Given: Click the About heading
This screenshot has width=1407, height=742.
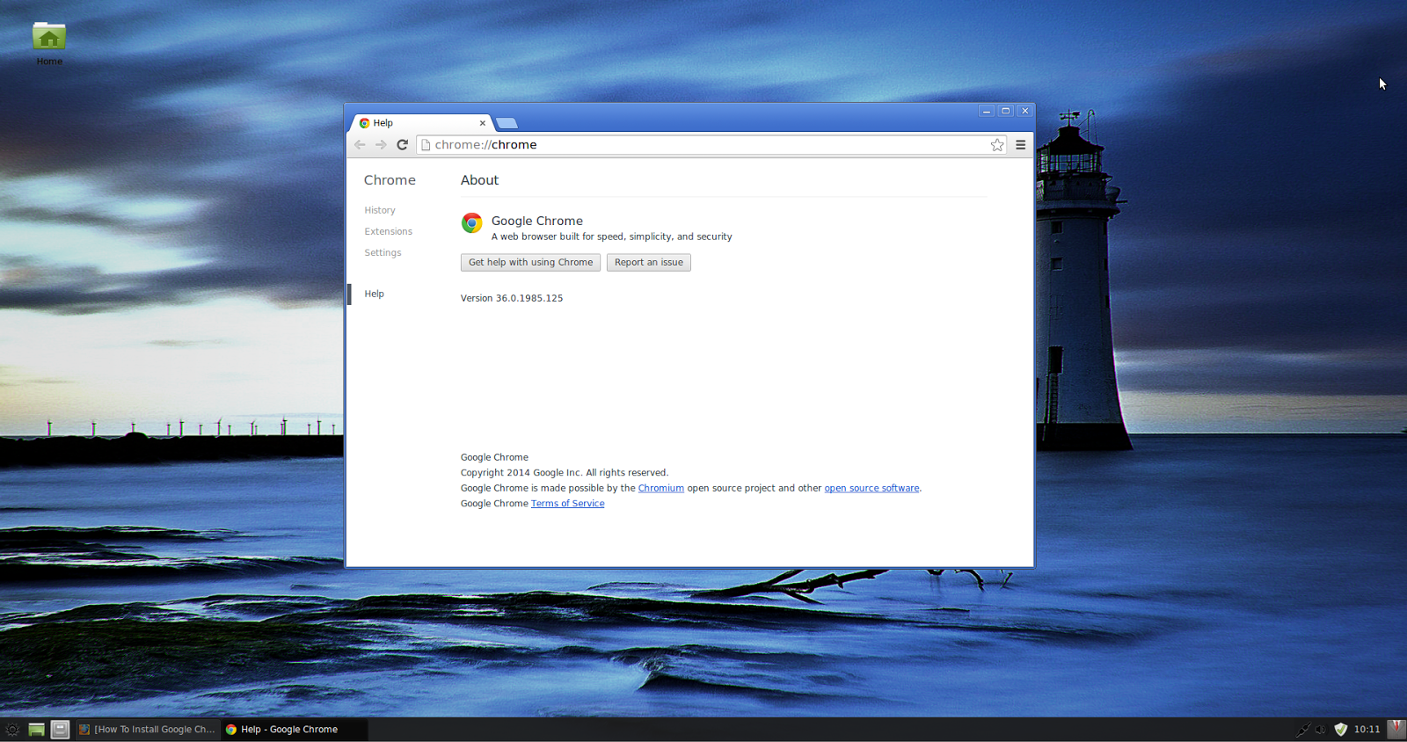Looking at the screenshot, I should [x=479, y=180].
